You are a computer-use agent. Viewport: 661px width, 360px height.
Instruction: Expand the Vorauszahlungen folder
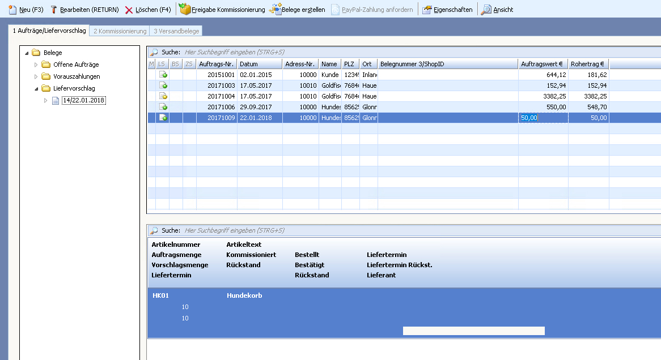(36, 76)
